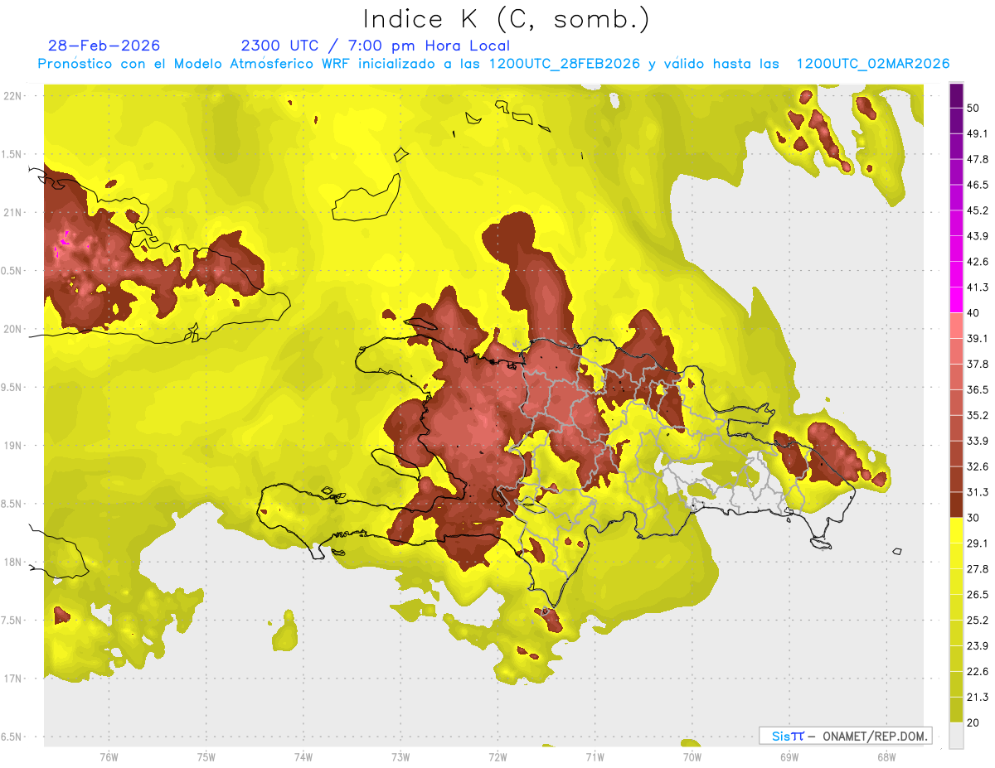Click the "76W" longitude label
This screenshot has height=768, width=995.
click(x=109, y=757)
